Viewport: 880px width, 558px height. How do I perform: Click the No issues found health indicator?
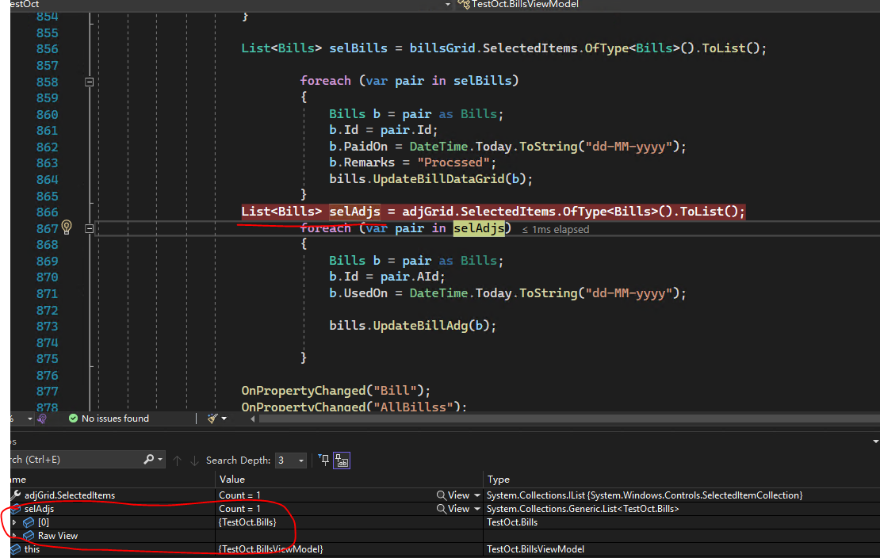(x=117, y=418)
